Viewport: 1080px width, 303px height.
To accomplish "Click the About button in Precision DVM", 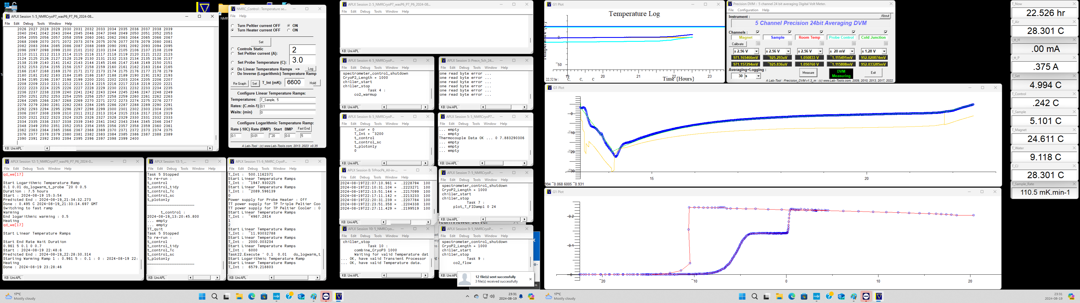I will (x=885, y=16).
